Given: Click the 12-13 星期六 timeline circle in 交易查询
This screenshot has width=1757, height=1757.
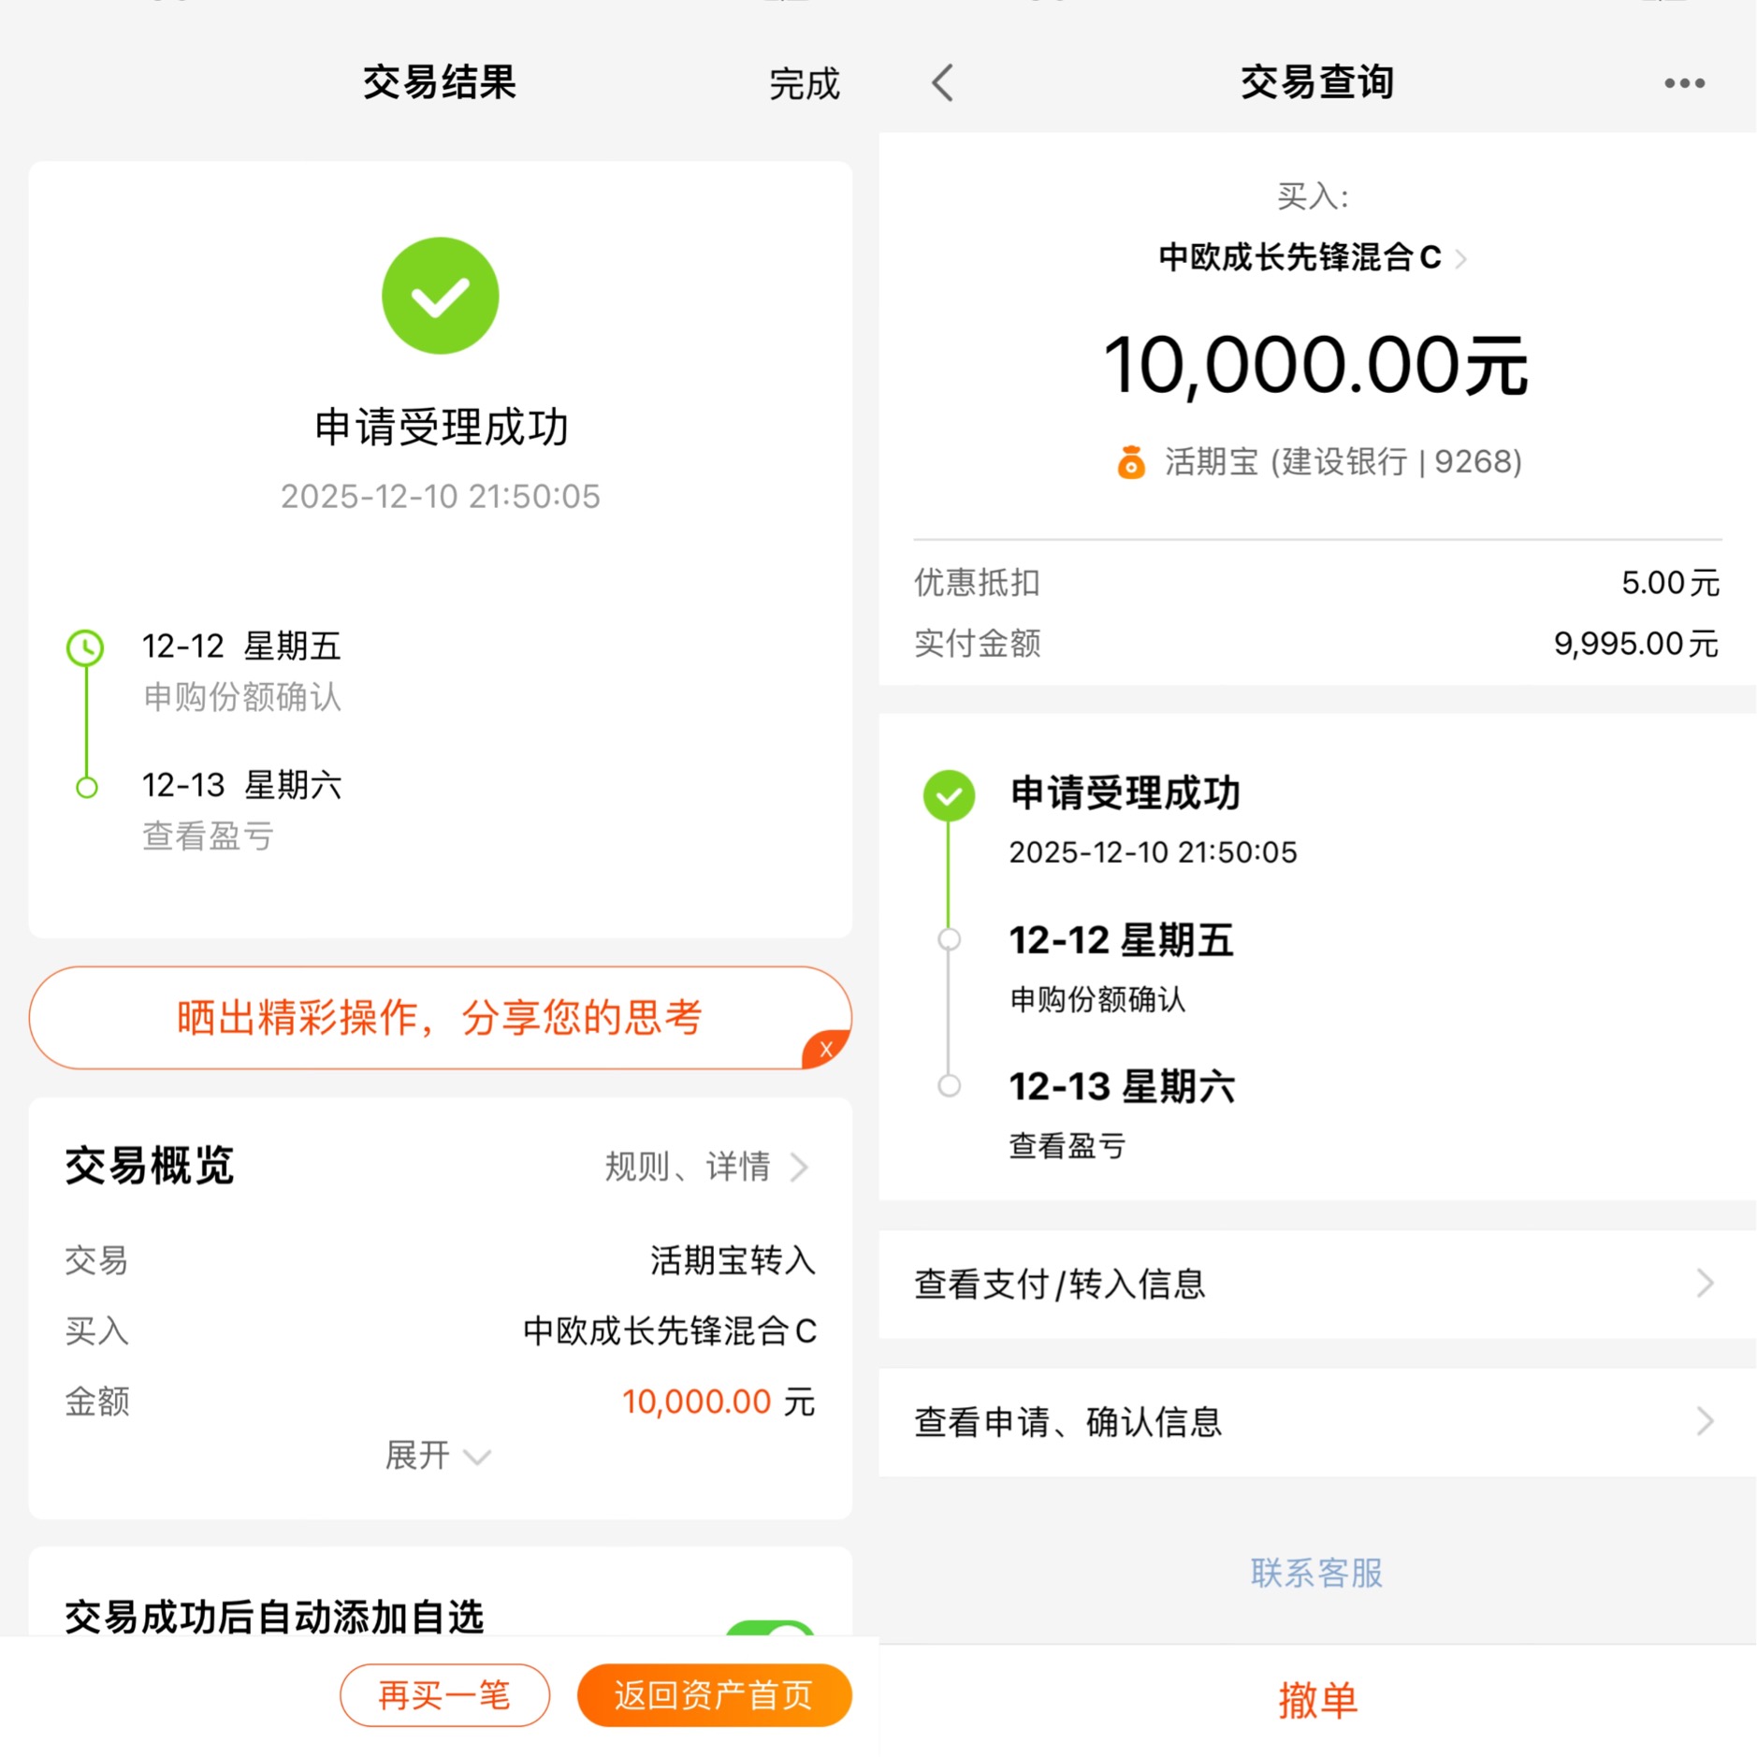Looking at the screenshot, I should pos(949,1085).
